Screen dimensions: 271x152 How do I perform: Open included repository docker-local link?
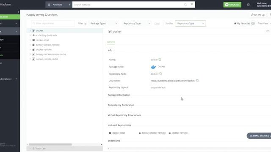[x=119, y=133]
